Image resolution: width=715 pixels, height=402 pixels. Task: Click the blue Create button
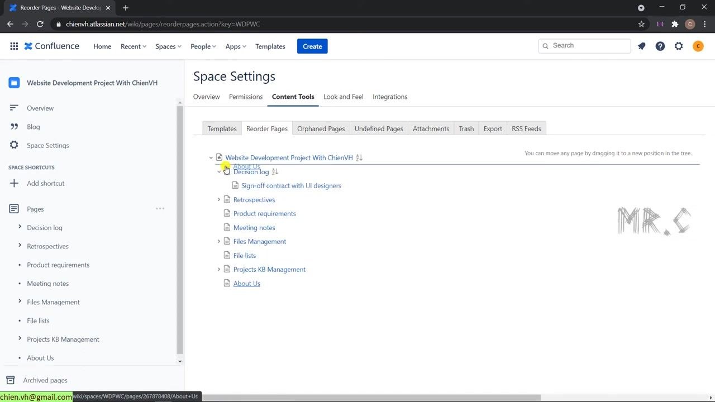tap(312, 46)
